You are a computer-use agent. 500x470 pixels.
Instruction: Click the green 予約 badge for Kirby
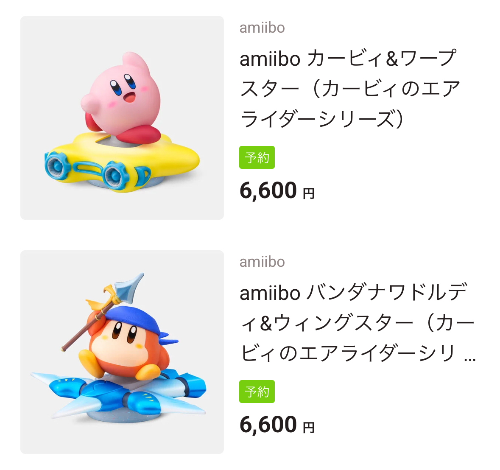coord(257,157)
